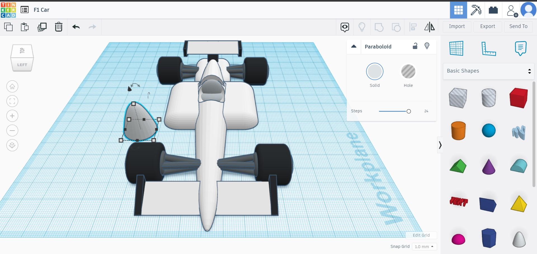Pick the yellow Pyramid shape
The height and width of the screenshot is (254, 537).
519,204
